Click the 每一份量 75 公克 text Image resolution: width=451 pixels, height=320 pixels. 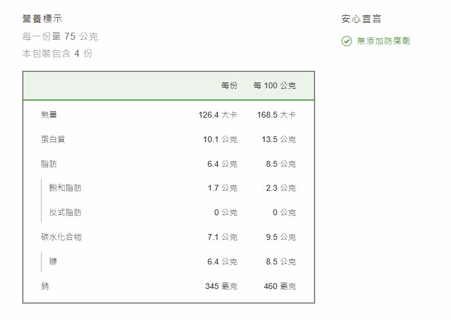pyautogui.click(x=60, y=36)
